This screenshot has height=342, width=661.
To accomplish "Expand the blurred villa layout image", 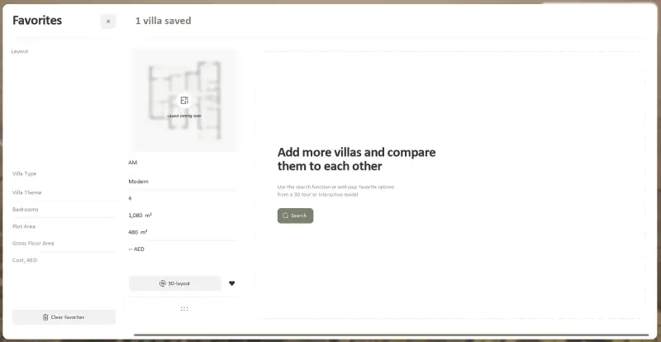I will click(184, 100).
